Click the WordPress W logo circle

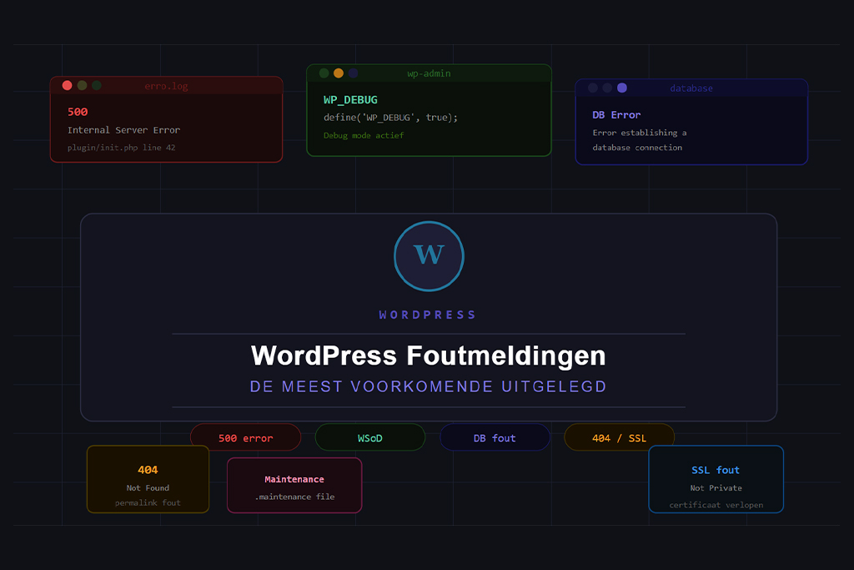[x=430, y=256]
